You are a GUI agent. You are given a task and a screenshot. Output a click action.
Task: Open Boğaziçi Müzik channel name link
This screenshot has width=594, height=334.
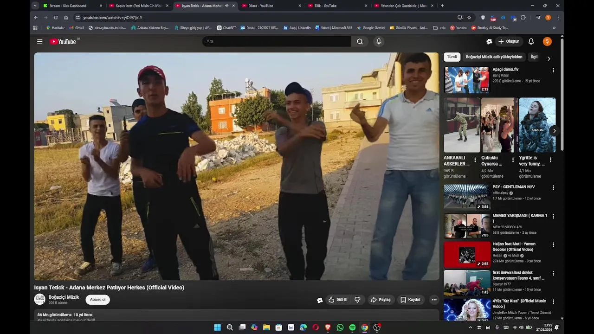point(64,297)
